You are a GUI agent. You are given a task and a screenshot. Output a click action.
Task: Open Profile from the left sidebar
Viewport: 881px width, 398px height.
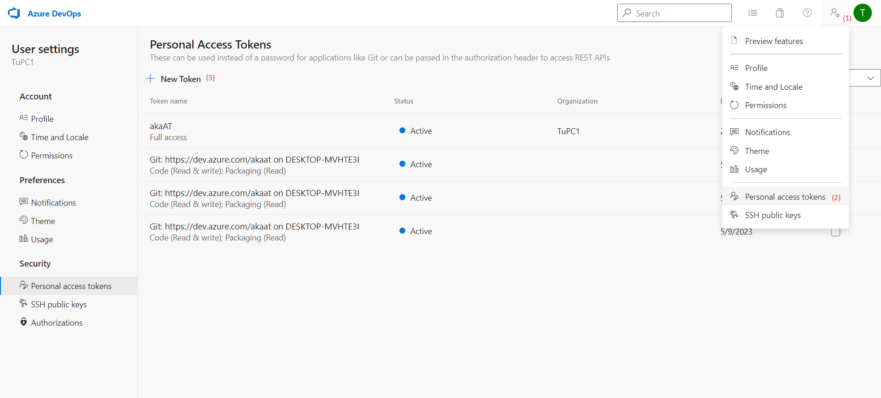tap(69, 119)
